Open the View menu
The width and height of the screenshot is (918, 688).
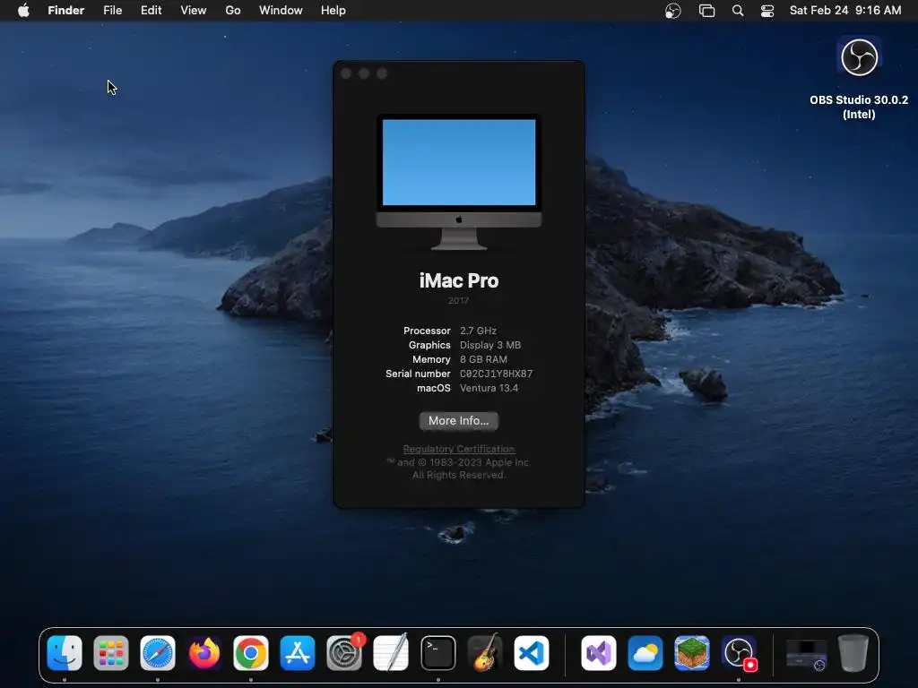[194, 11]
